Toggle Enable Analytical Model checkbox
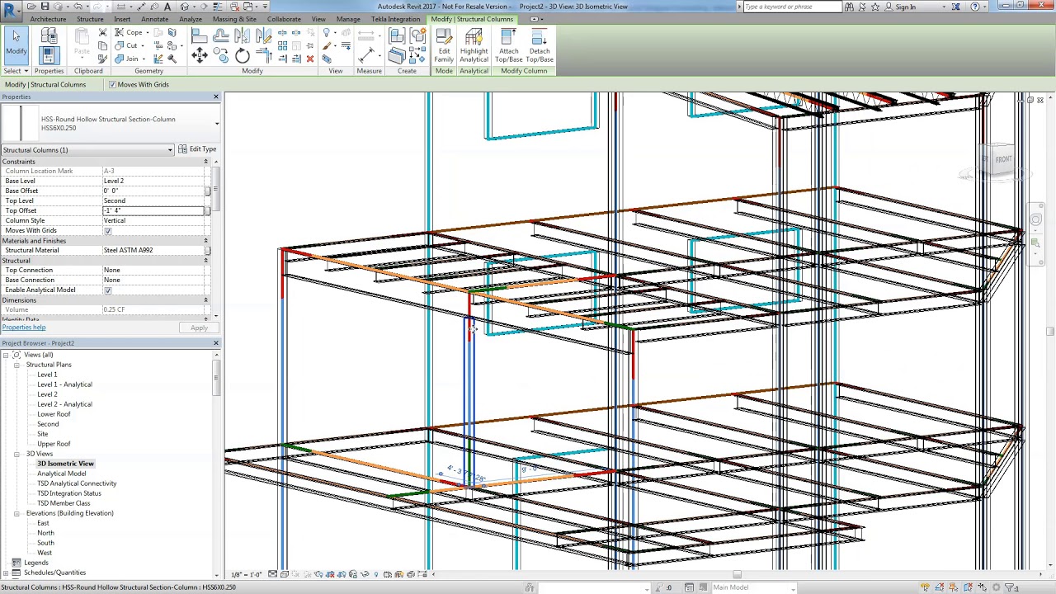Viewport: 1056px width, 594px height. point(107,290)
